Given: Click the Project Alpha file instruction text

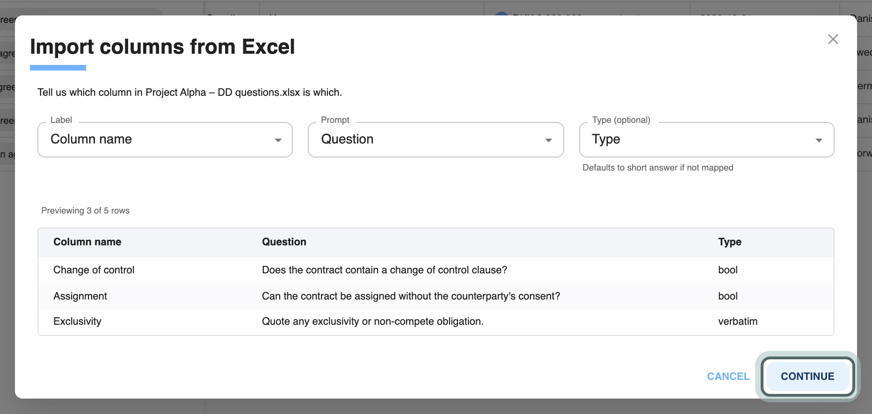Looking at the screenshot, I should 189,93.
